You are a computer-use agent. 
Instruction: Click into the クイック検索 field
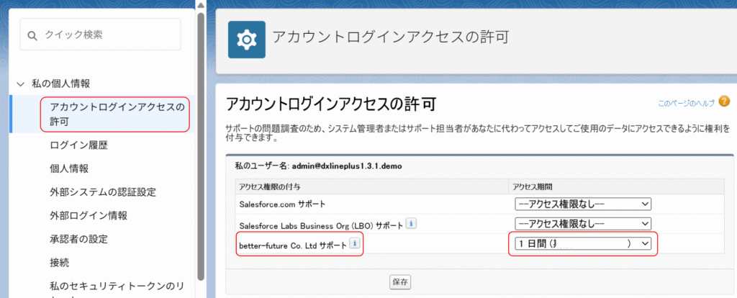(x=108, y=35)
